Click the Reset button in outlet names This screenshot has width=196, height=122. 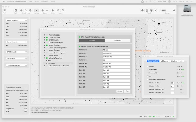point(119,91)
